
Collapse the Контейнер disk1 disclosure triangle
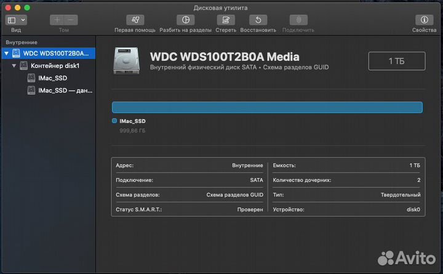click(x=14, y=66)
